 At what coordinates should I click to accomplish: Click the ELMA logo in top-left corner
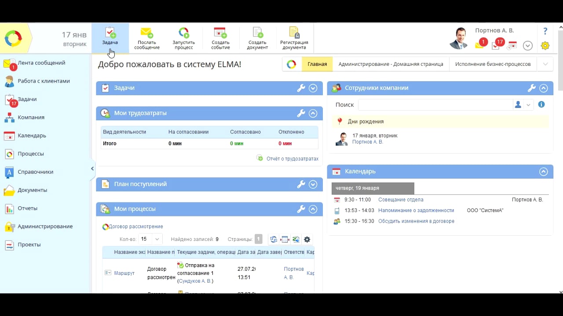coord(13,39)
